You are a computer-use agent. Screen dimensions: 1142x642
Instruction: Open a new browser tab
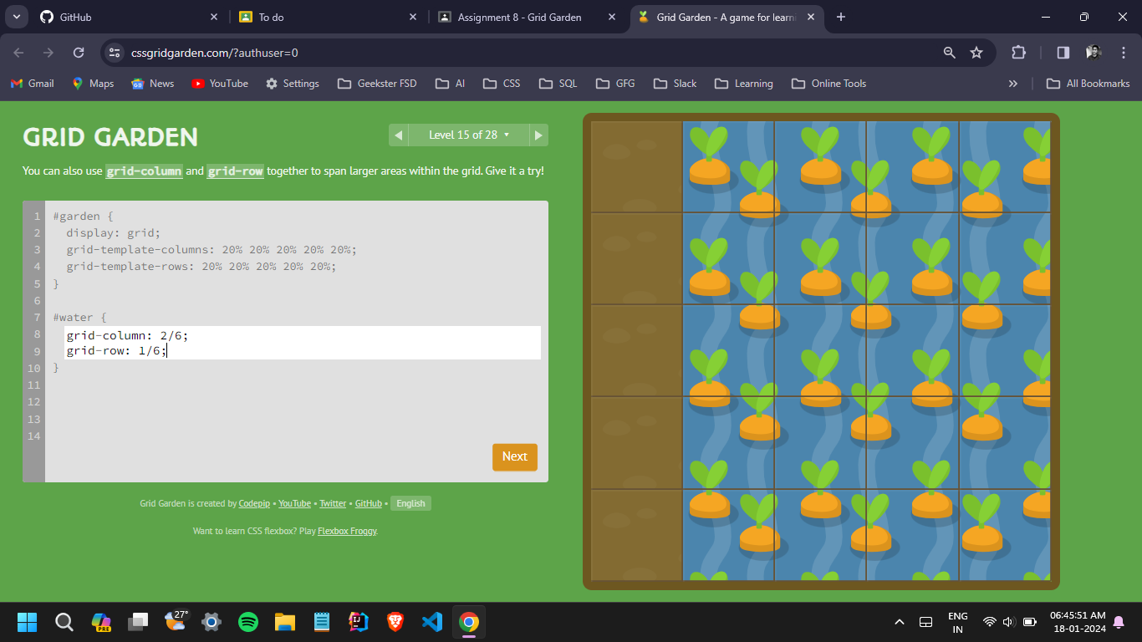point(841,17)
